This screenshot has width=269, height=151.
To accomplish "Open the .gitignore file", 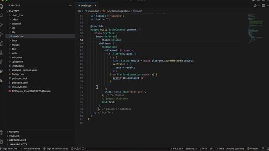I will tap(17, 62).
